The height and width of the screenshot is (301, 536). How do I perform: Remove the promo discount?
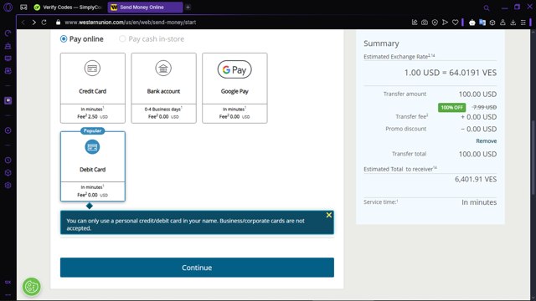tap(486, 141)
